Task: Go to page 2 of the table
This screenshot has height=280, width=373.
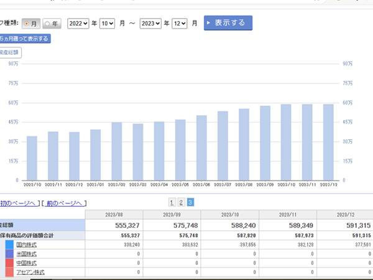Action: [181, 202]
